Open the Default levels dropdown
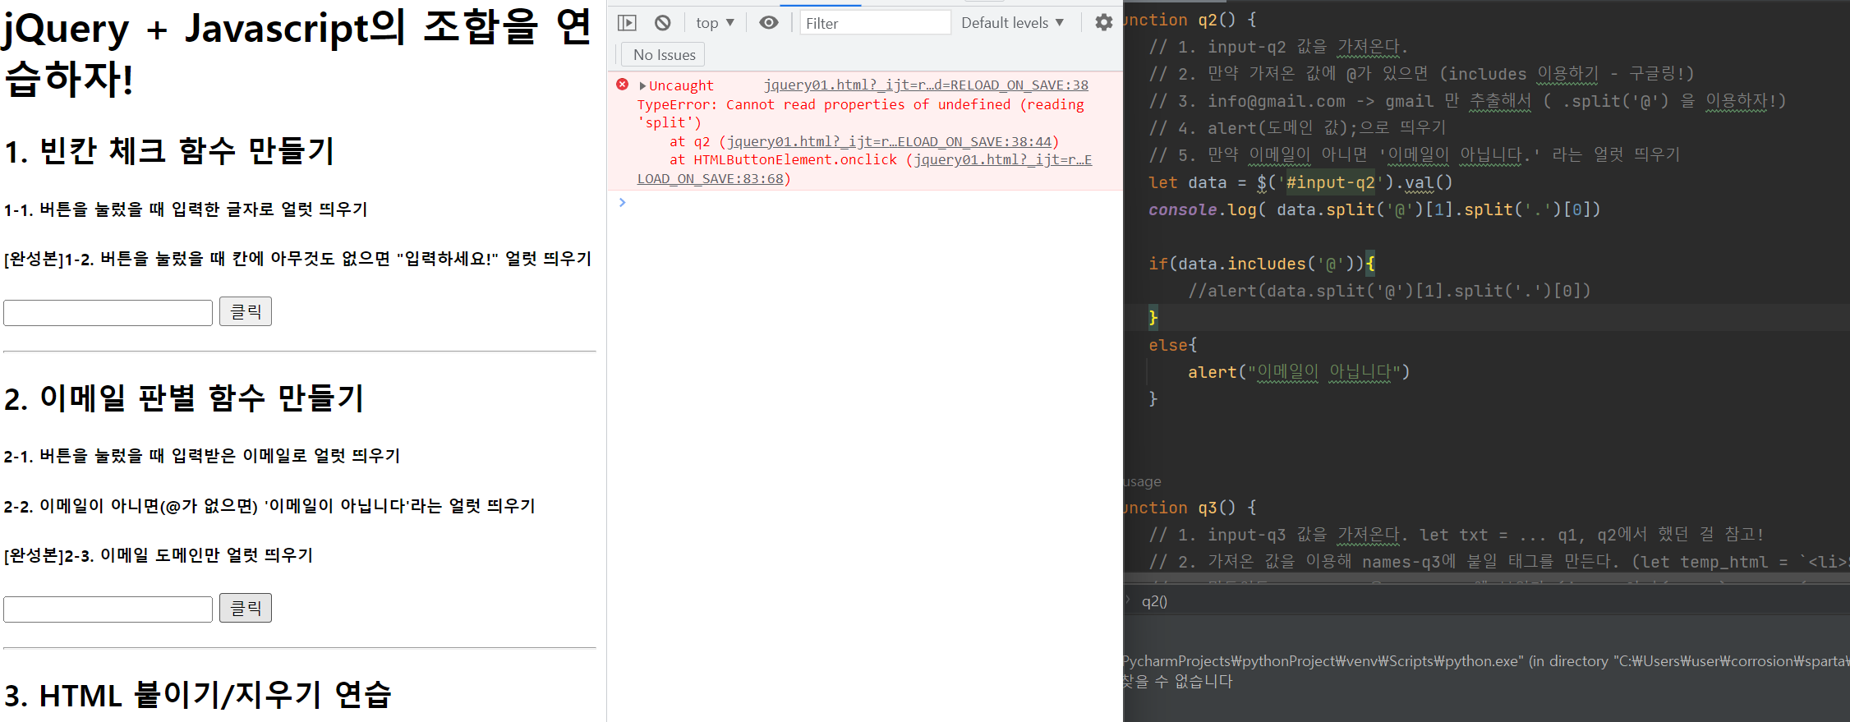 [x=1013, y=23]
